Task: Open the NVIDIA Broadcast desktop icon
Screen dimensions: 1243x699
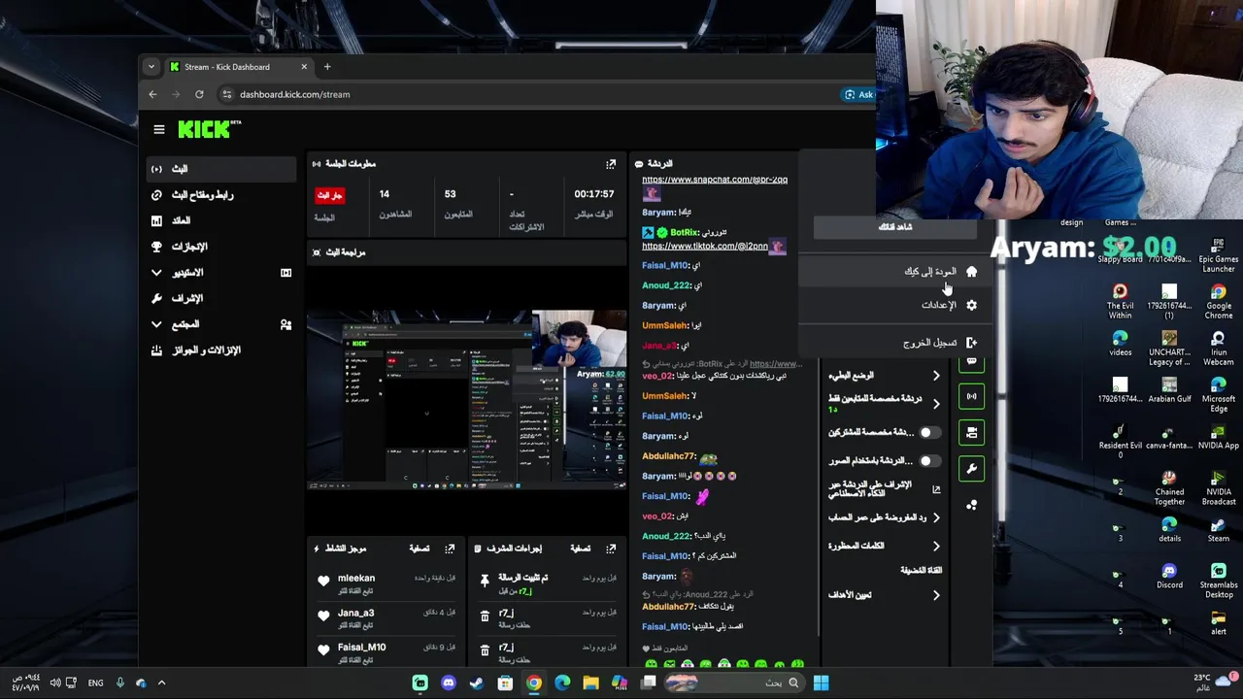Action: coord(1219,487)
